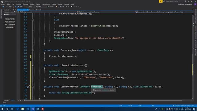Open the Depurar menu

click(32, 4)
